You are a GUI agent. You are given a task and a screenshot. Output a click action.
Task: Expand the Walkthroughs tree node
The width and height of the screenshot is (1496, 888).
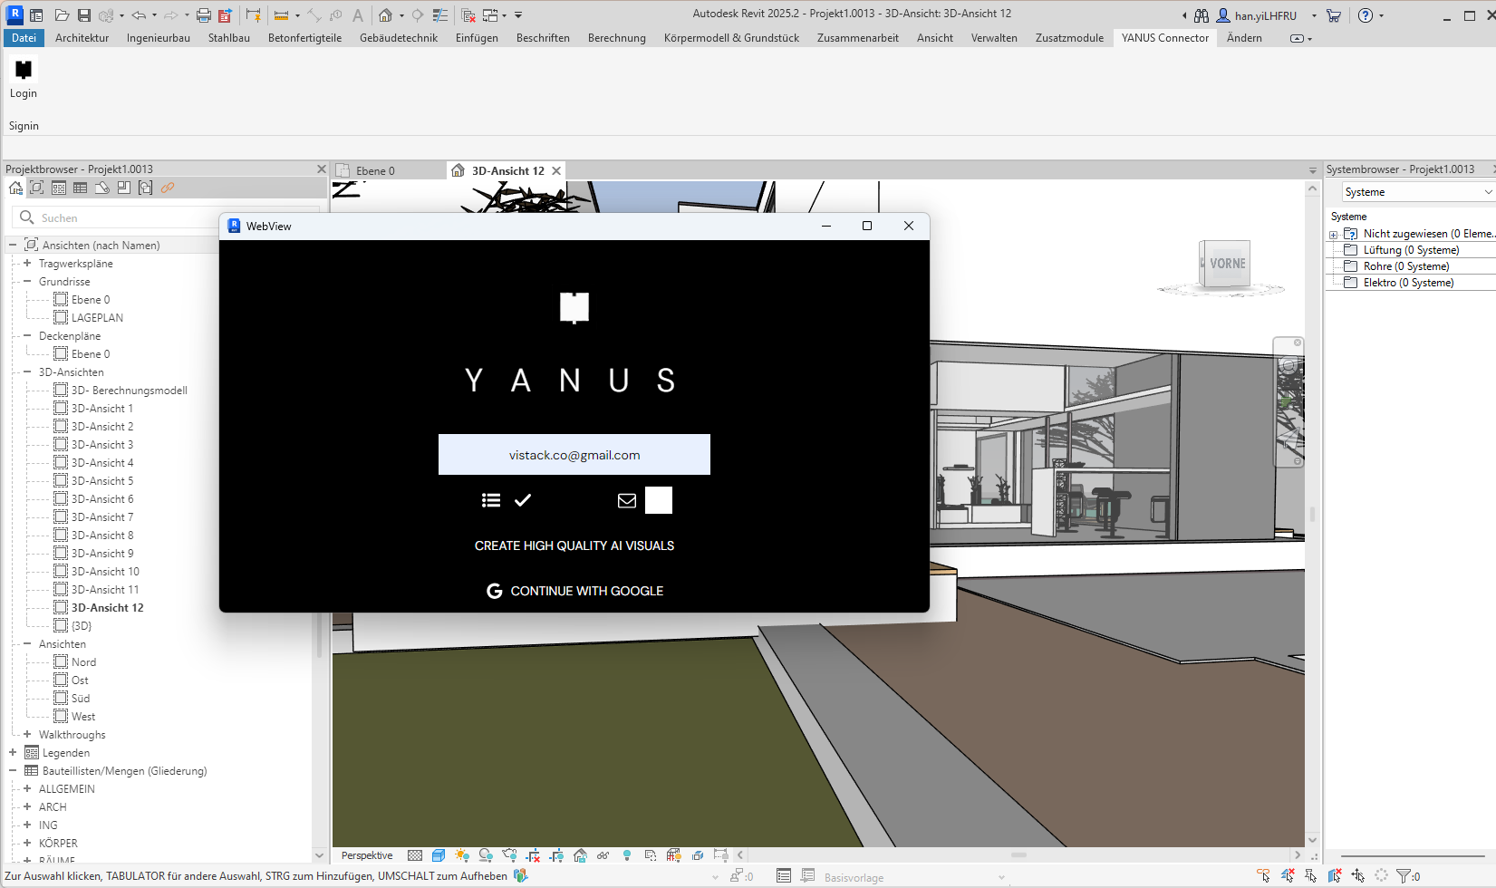click(x=27, y=735)
